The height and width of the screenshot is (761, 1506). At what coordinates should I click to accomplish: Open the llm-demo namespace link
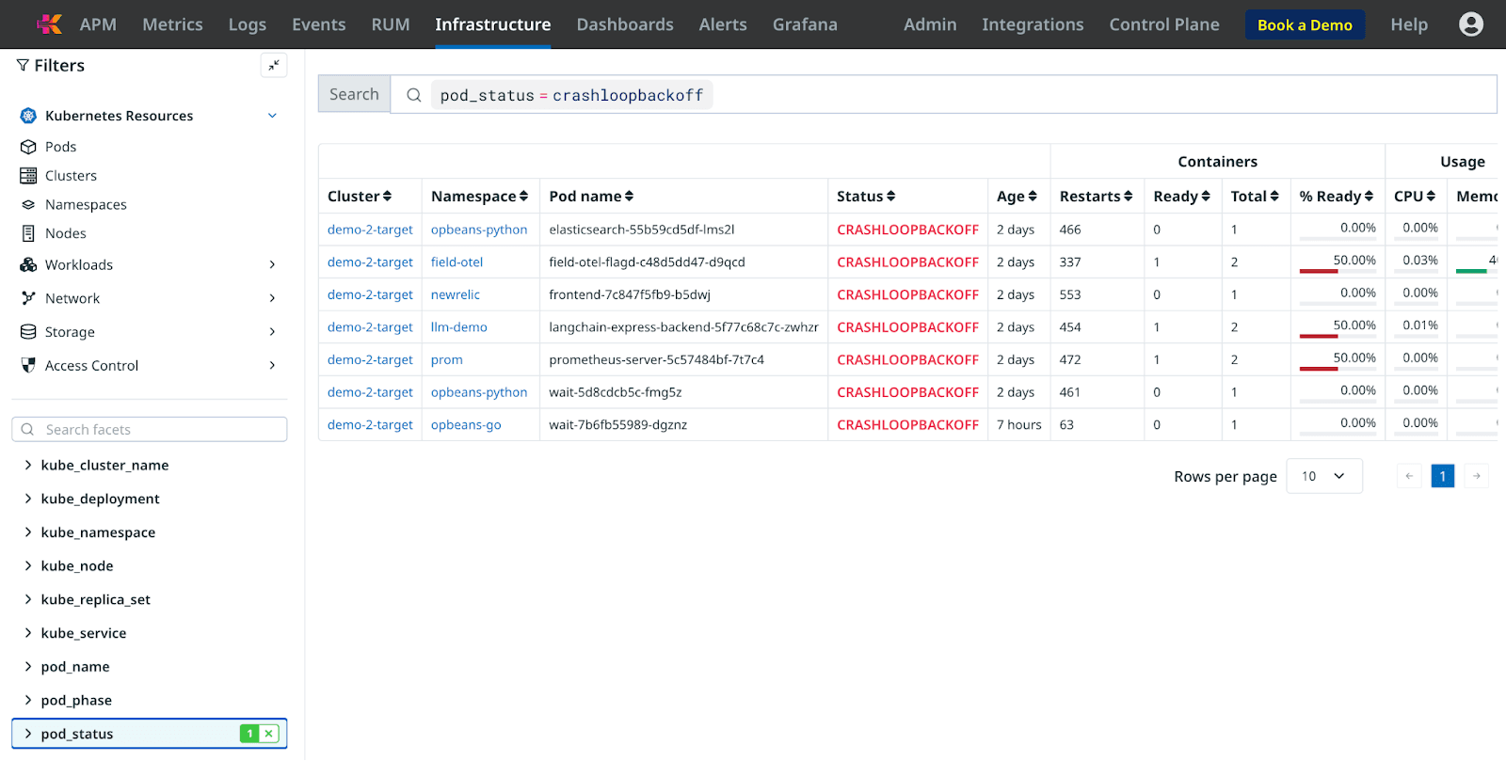click(459, 327)
